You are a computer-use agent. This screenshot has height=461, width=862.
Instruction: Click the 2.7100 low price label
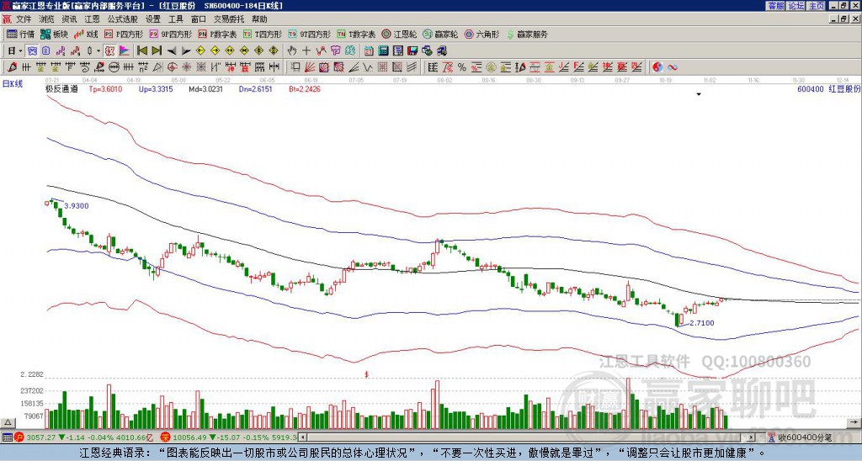click(702, 323)
